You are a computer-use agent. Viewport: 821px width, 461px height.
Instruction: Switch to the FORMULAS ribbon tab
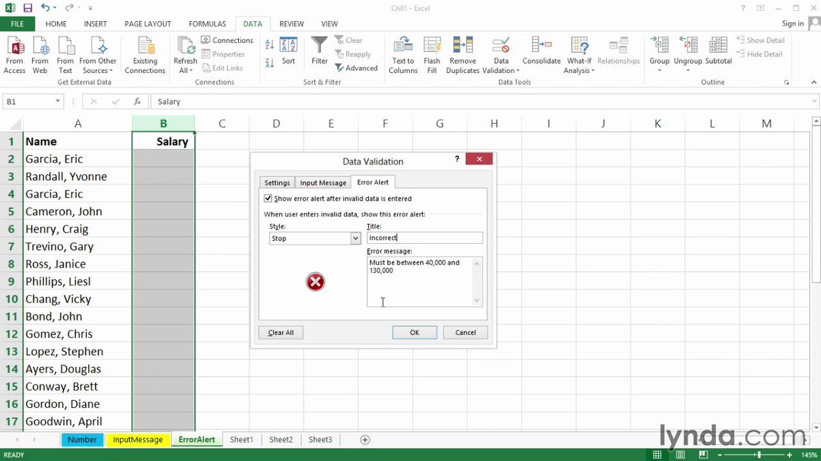click(x=207, y=24)
